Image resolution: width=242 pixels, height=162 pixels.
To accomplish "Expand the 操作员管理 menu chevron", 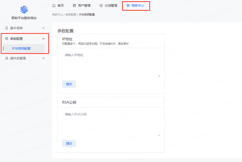I will point(43,58).
